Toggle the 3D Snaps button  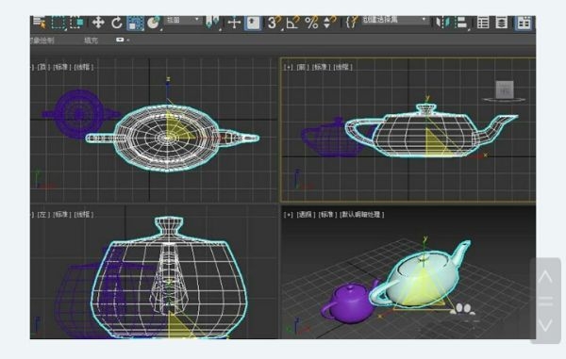click(275, 23)
